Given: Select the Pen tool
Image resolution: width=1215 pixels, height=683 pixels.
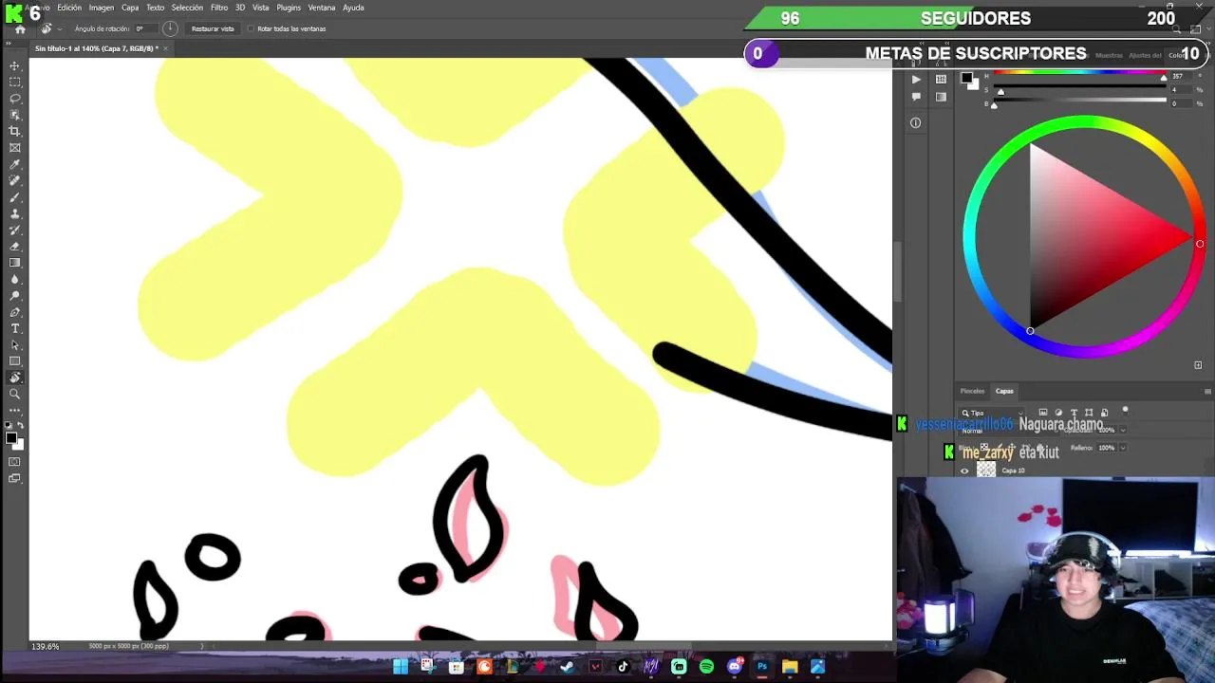Looking at the screenshot, I should [x=15, y=312].
